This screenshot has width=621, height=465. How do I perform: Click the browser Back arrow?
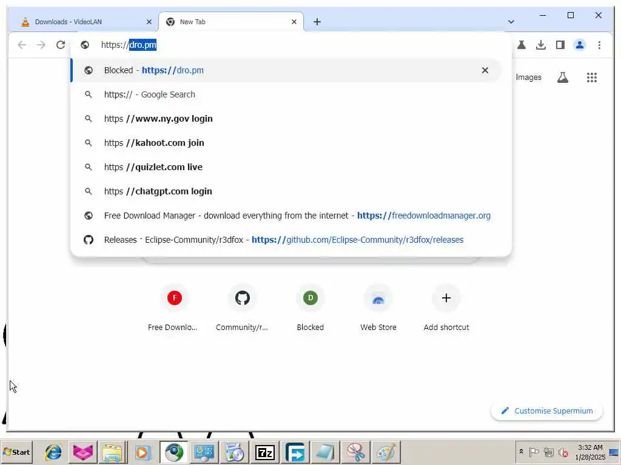pyautogui.click(x=22, y=45)
